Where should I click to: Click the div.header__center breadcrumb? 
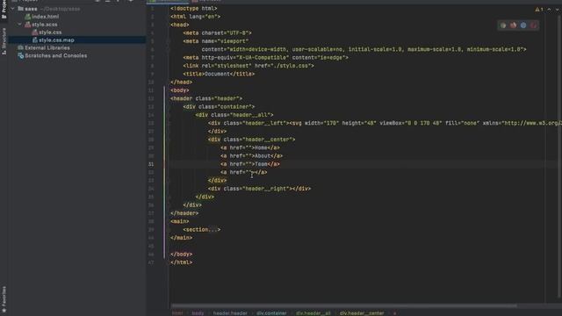point(362,313)
